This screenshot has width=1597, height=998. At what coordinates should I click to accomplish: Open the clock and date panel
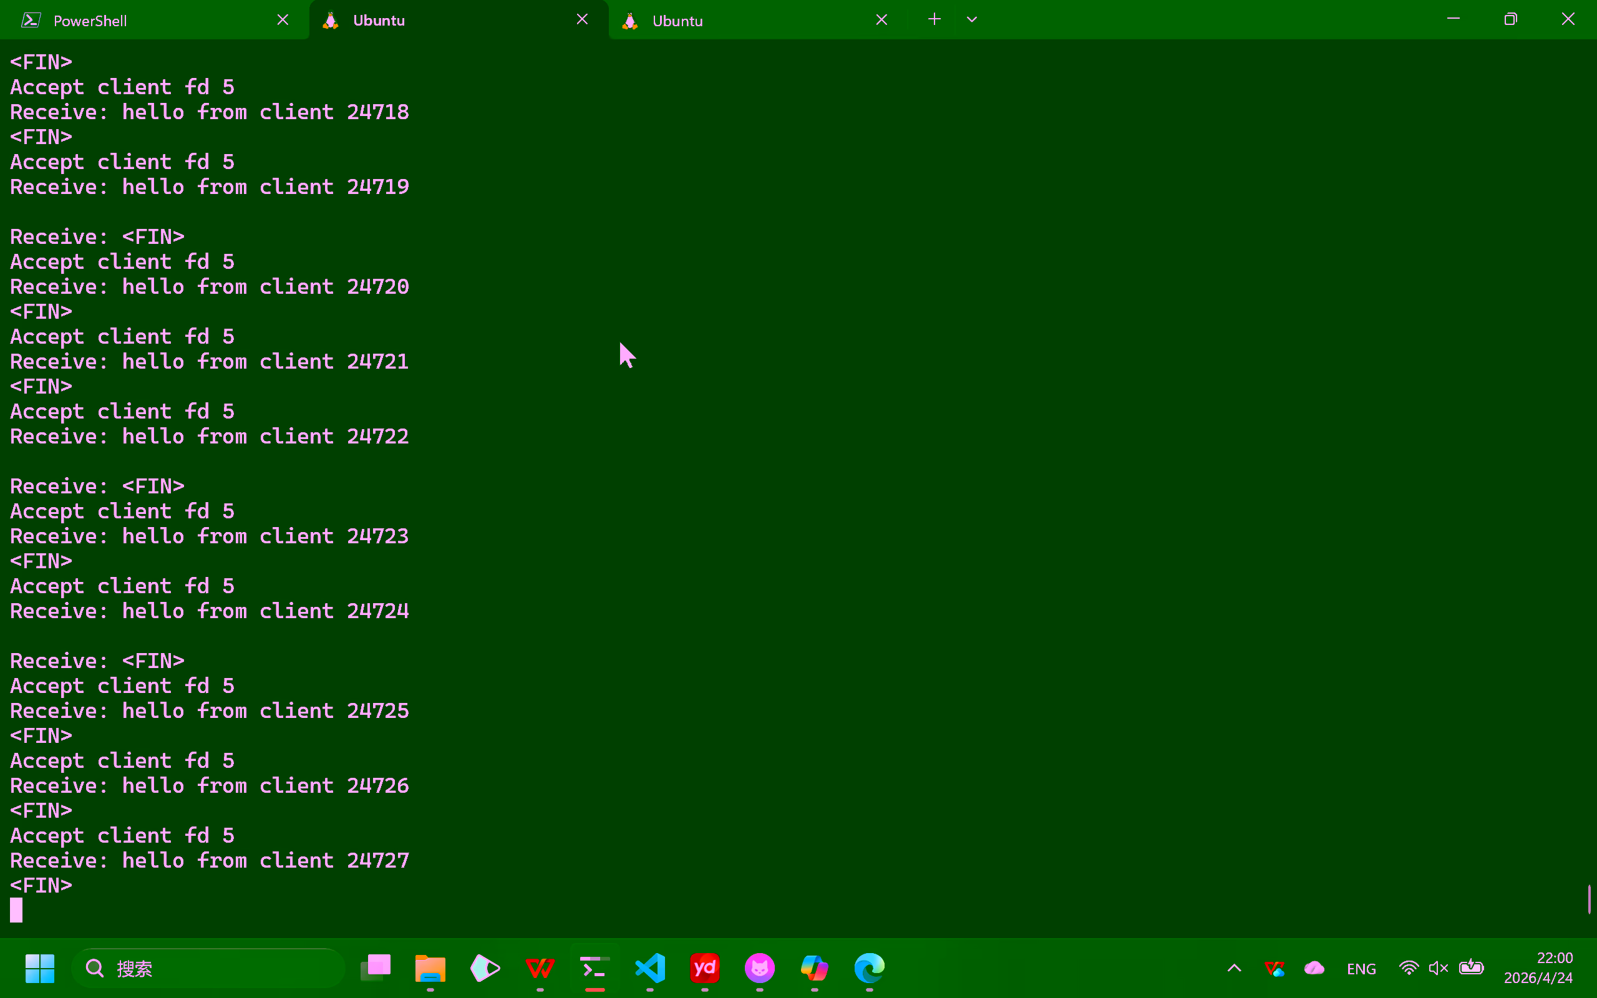click(x=1538, y=968)
